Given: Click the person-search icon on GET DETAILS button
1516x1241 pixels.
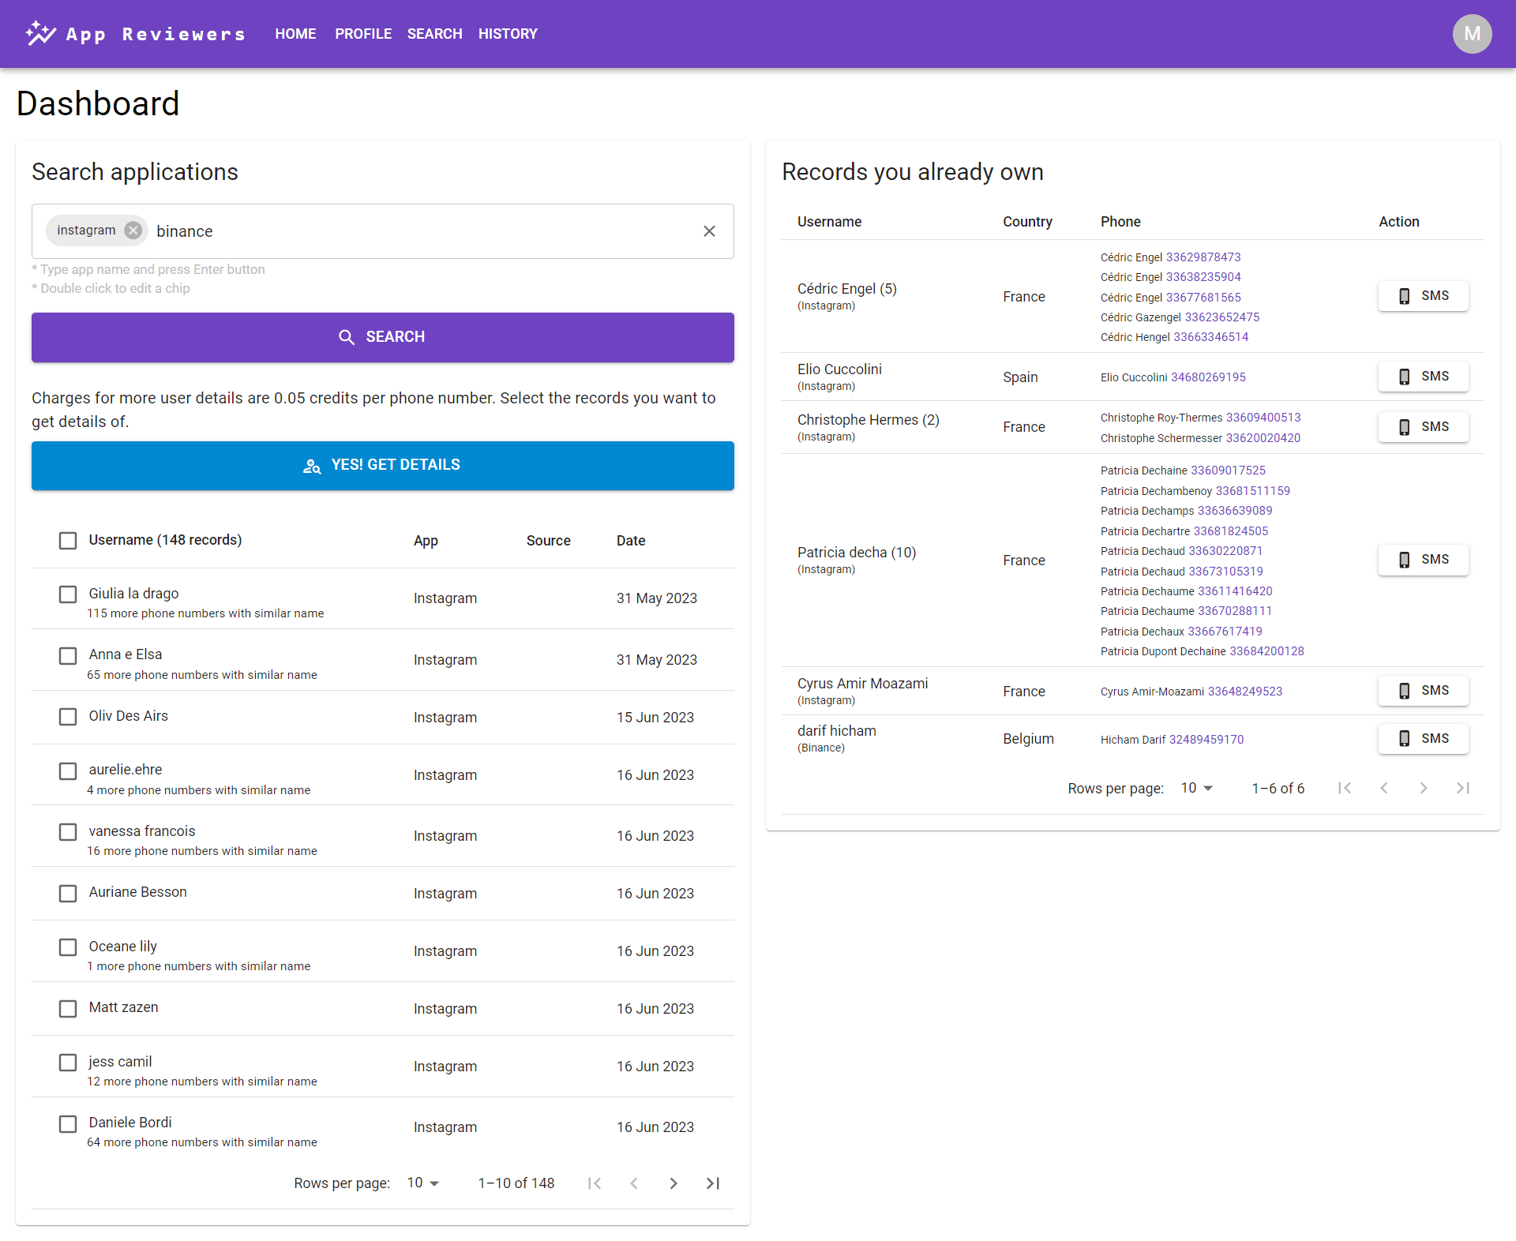Looking at the screenshot, I should click(312, 466).
